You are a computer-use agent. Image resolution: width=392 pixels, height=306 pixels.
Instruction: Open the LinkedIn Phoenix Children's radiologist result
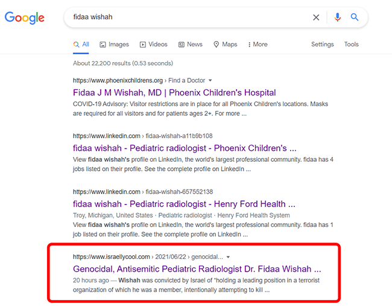tap(185, 148)
